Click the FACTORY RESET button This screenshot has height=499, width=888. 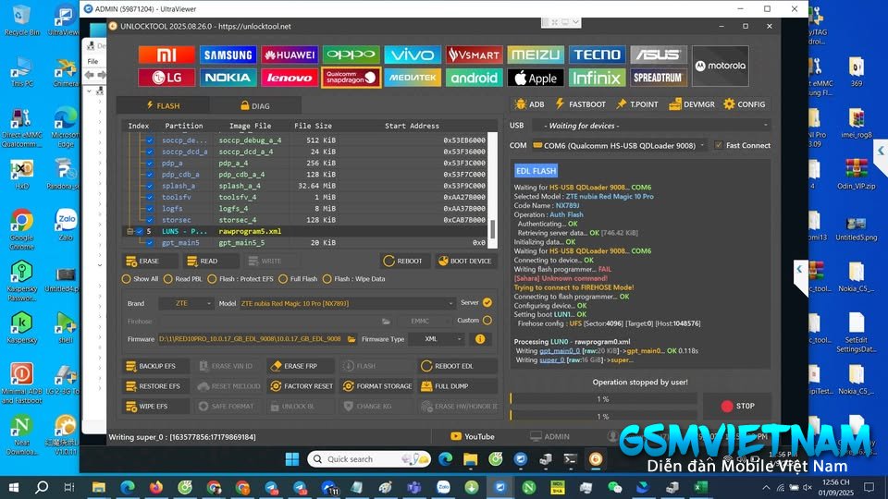300,386
